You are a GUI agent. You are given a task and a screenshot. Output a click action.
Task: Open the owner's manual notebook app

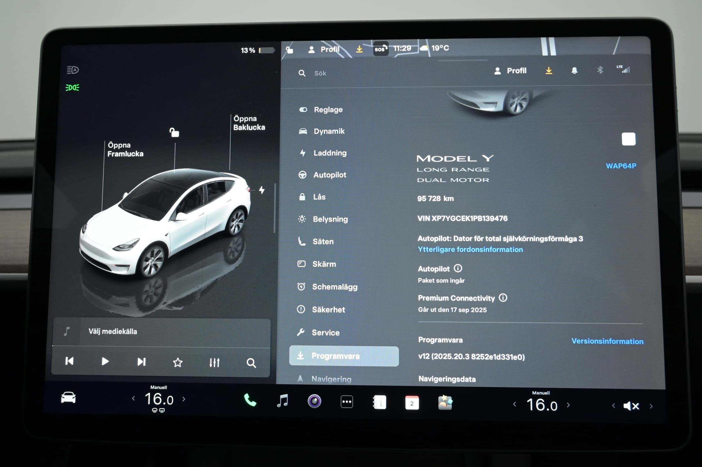(x=379, y=402)
